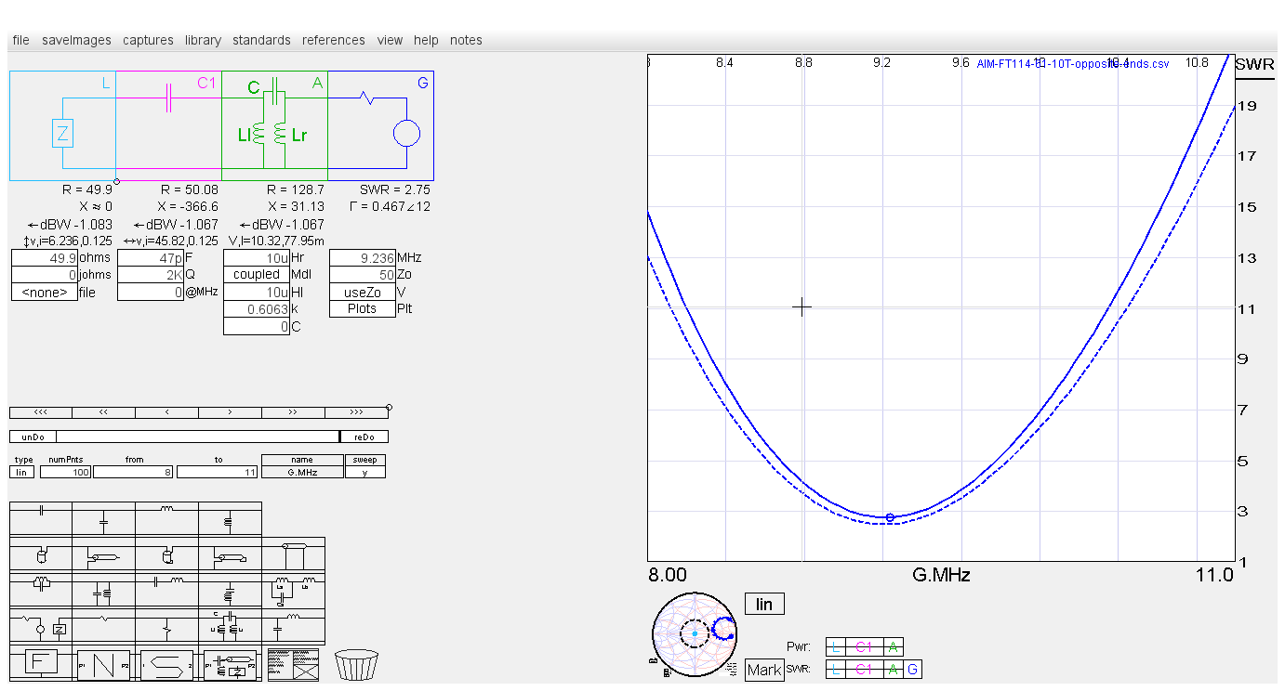Open the file menu
This screenshot has width=1285, height=691.
tap(20, 40)
